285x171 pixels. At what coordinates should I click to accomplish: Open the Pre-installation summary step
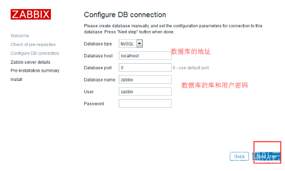click(35, 70)
